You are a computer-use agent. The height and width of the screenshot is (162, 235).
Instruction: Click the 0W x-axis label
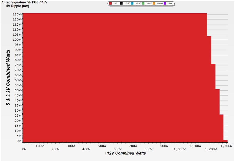[24, 149]
